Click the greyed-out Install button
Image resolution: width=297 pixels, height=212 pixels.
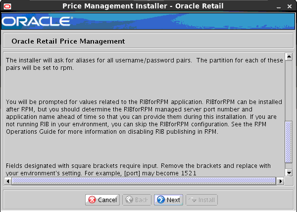pos(201,200)
